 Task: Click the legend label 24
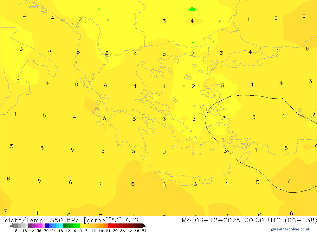tap(108, 231)
